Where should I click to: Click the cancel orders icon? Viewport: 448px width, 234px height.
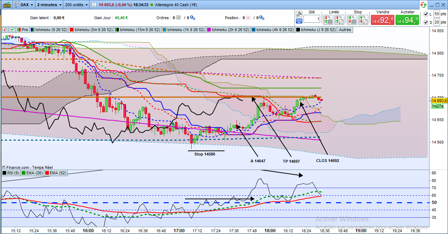(x=179, y=17)
